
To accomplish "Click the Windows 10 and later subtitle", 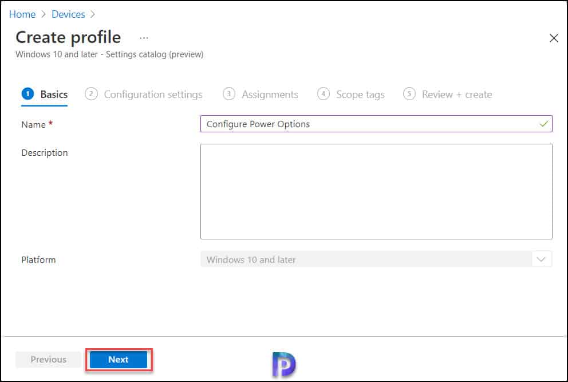I will pyautogui.click(x=109, y=54).
